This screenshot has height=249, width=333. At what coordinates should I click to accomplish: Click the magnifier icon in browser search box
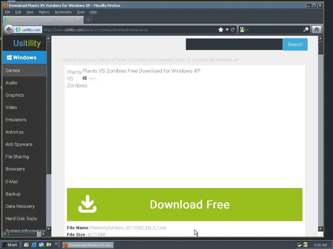click(306, 30)
